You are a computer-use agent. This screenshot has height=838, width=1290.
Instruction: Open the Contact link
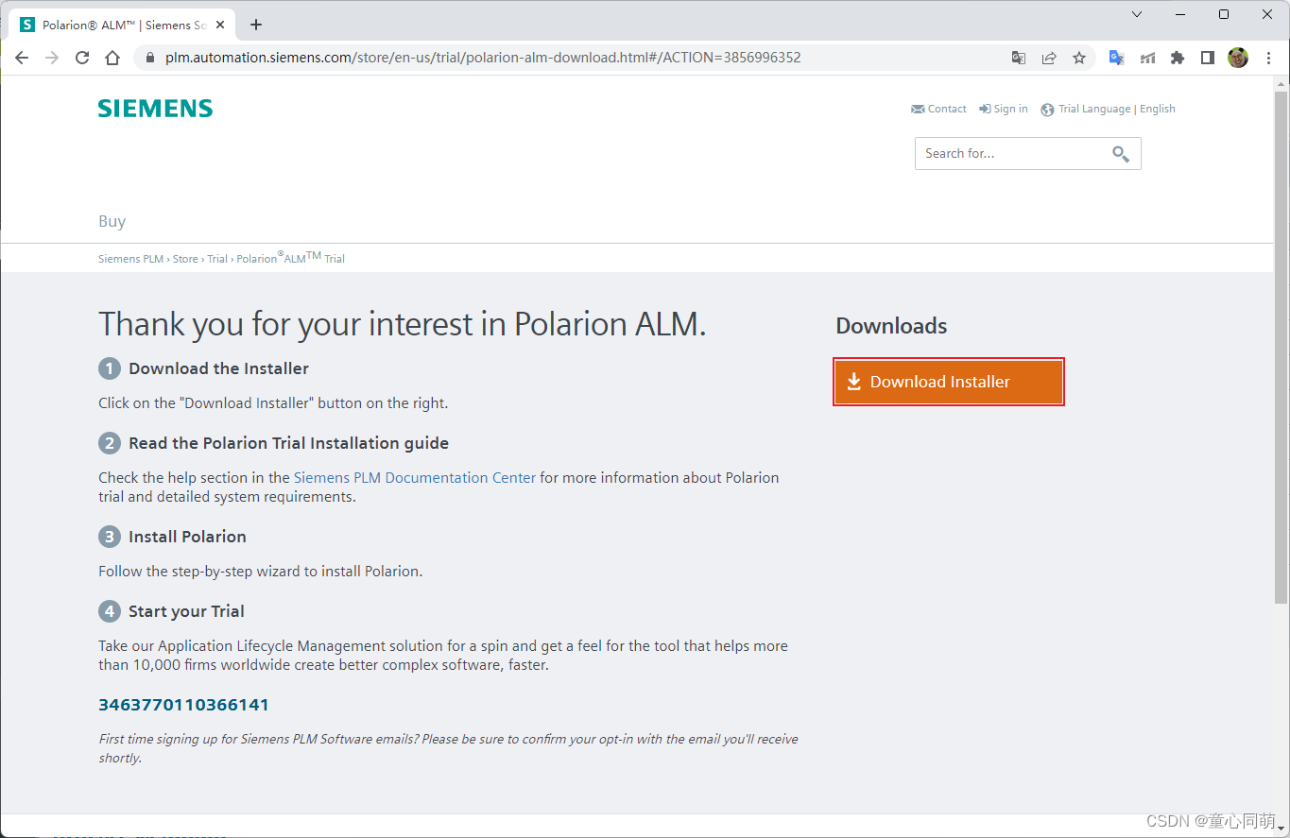pos(938,109)
